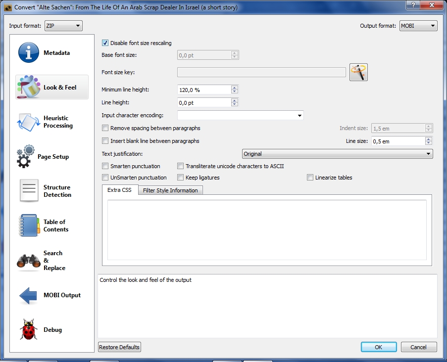The image size is (447, 362).
Task: Open MOBI Output arrow icon
Action: [28, 295]
